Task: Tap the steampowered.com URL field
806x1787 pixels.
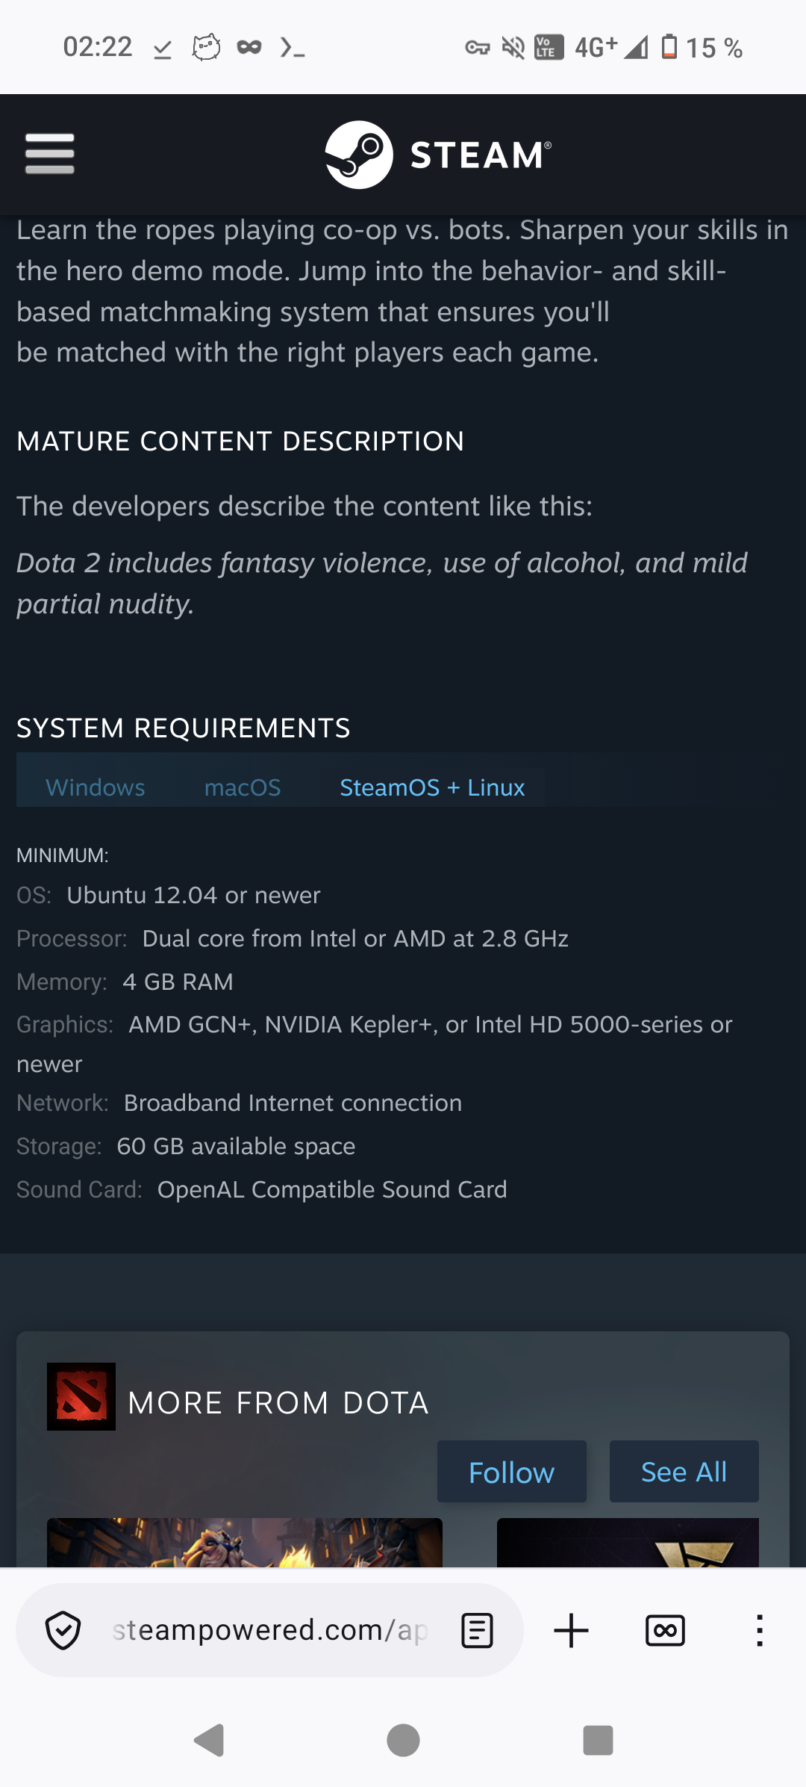Action: pyautogui.click(x=270, y=1630)
